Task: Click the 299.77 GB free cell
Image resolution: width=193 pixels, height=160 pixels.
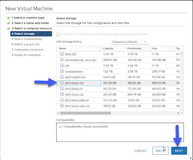Action: (159, 71)
